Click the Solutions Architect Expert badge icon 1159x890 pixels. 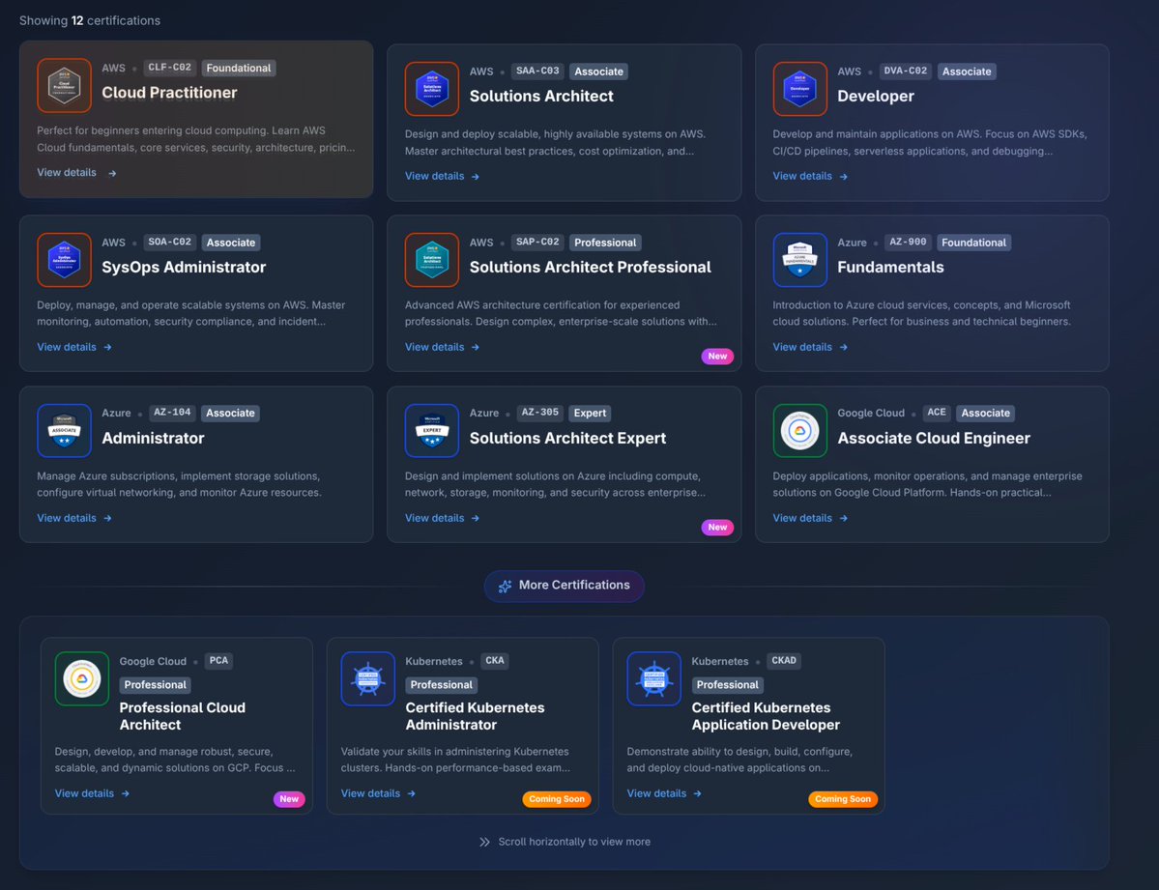432,431
